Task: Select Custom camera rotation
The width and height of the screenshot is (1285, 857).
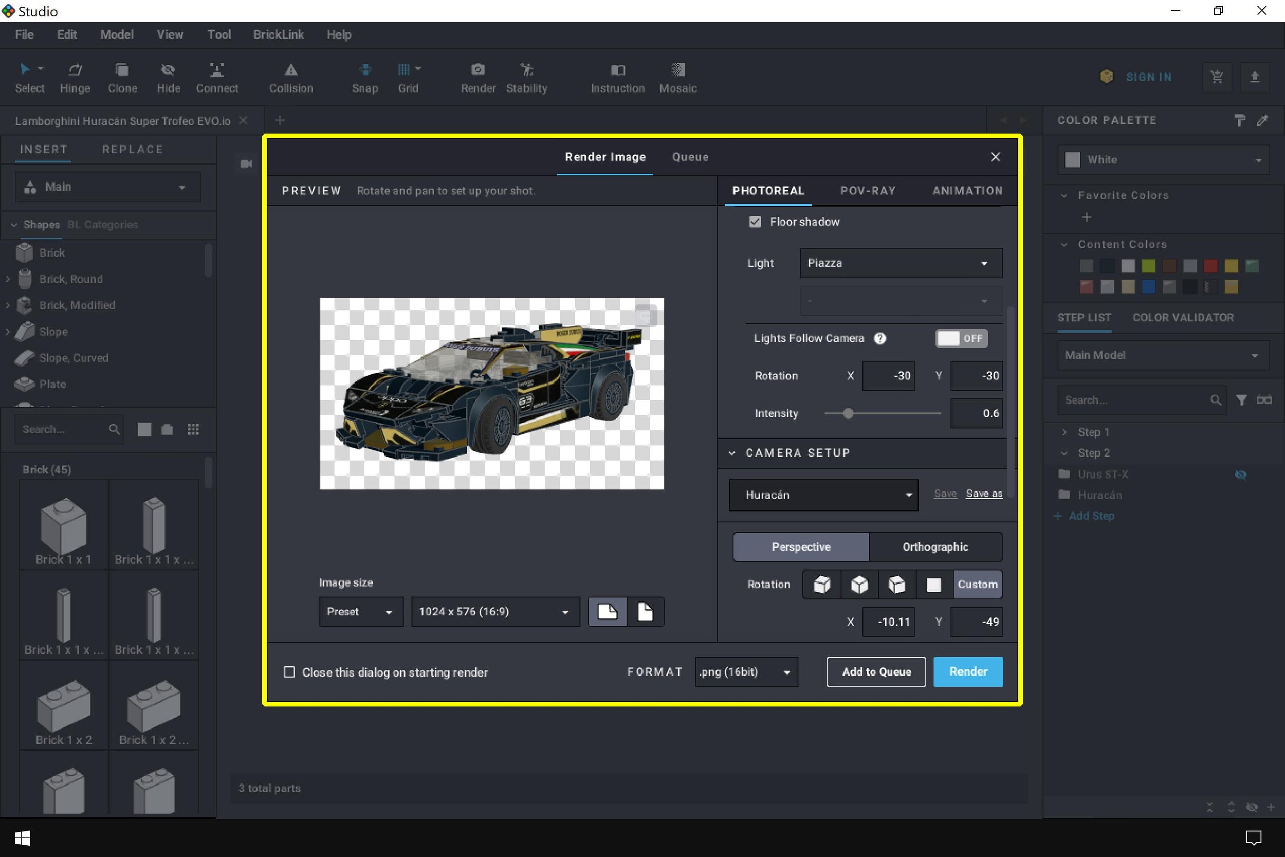Action: 978,584
